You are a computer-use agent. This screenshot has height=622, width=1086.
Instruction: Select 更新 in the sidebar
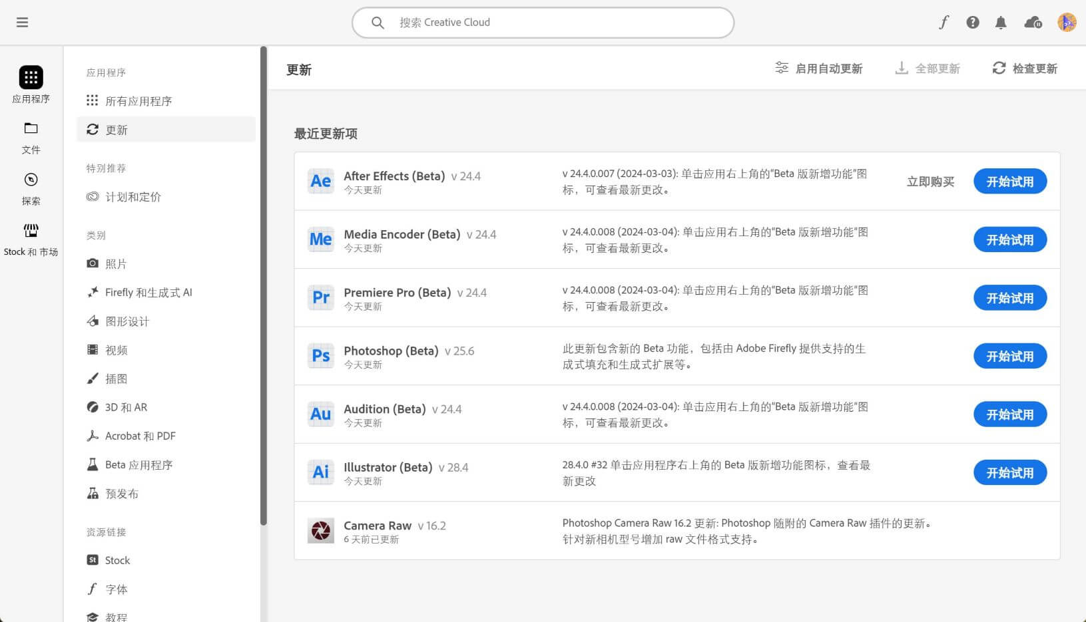[x=166, y=130]
